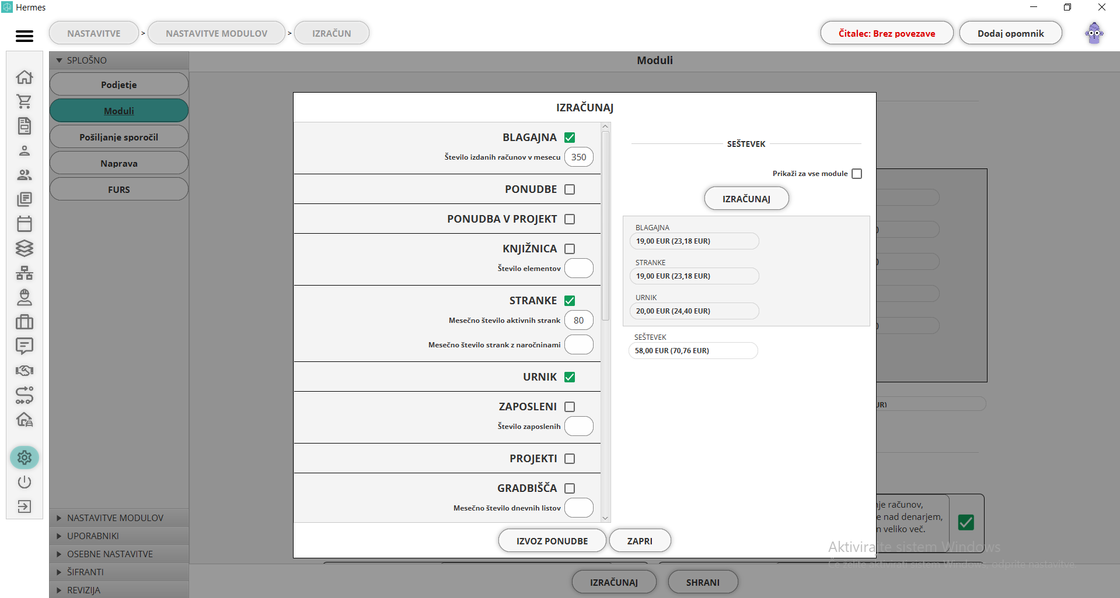Click the SHRANI button at bottom

(x=703, y=582)
